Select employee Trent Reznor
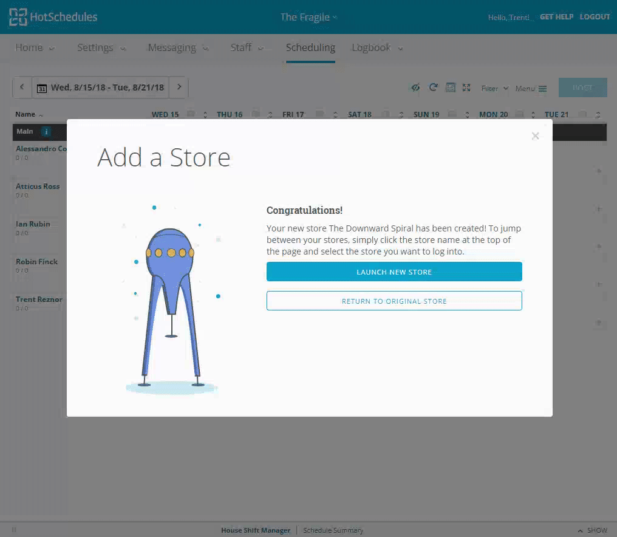 point(39,299)
